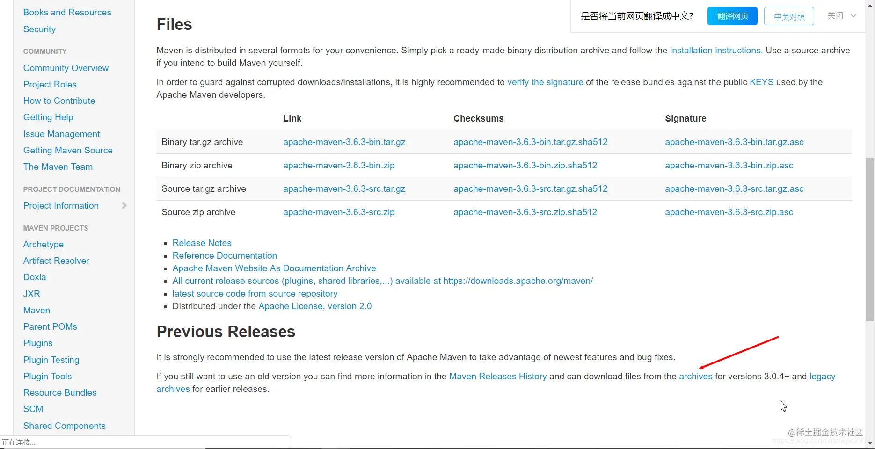This screenshot has width=875, height=449.
Task: Open the All current release sources link
Action: tap(383, 281)
